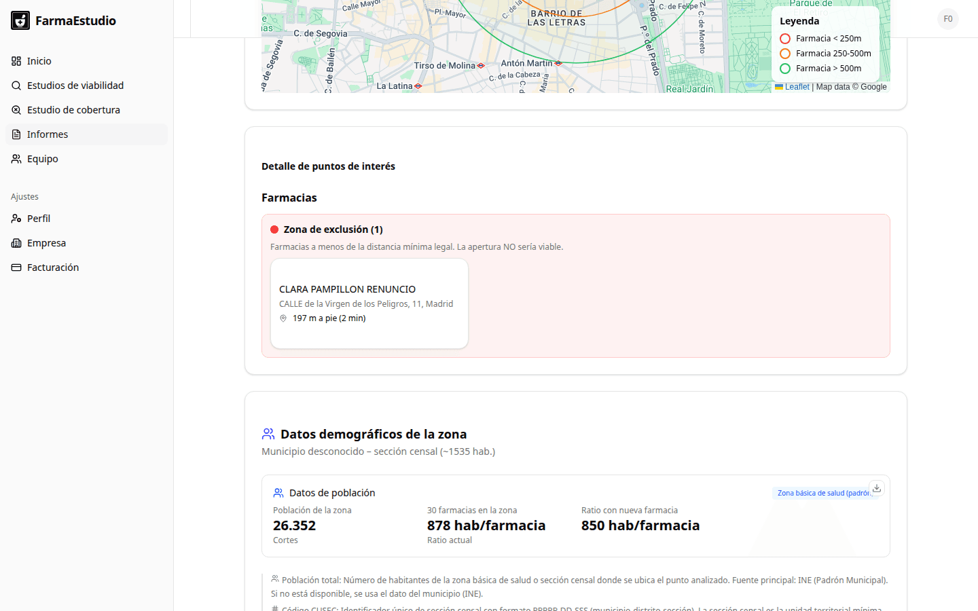Click the green Farmacia > 500m legend circle
This screenshot has width=978, height=611.
point(785,69)
